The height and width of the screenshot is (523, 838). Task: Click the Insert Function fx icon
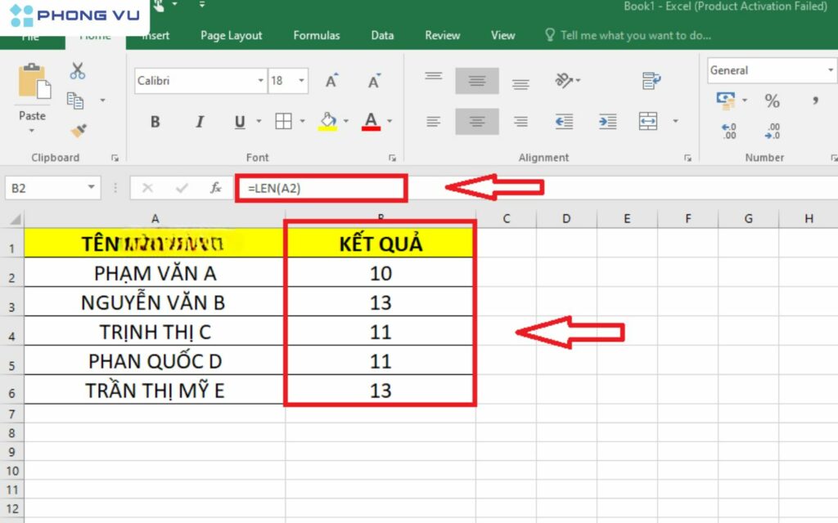point(216,188)
